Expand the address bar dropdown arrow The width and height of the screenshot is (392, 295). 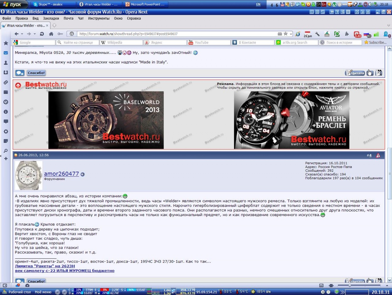pos(291,34)
